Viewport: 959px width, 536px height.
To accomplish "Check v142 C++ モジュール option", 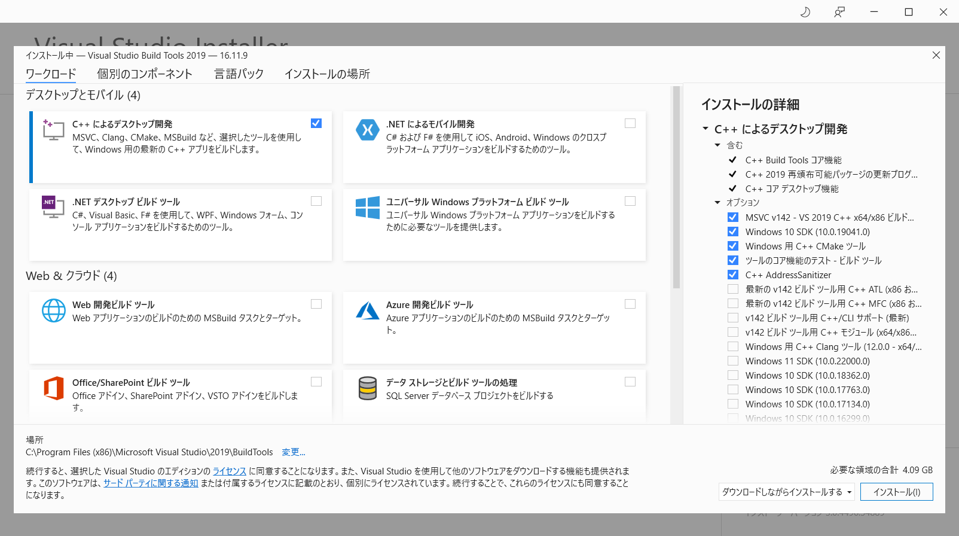I will (x=733, y=332).
